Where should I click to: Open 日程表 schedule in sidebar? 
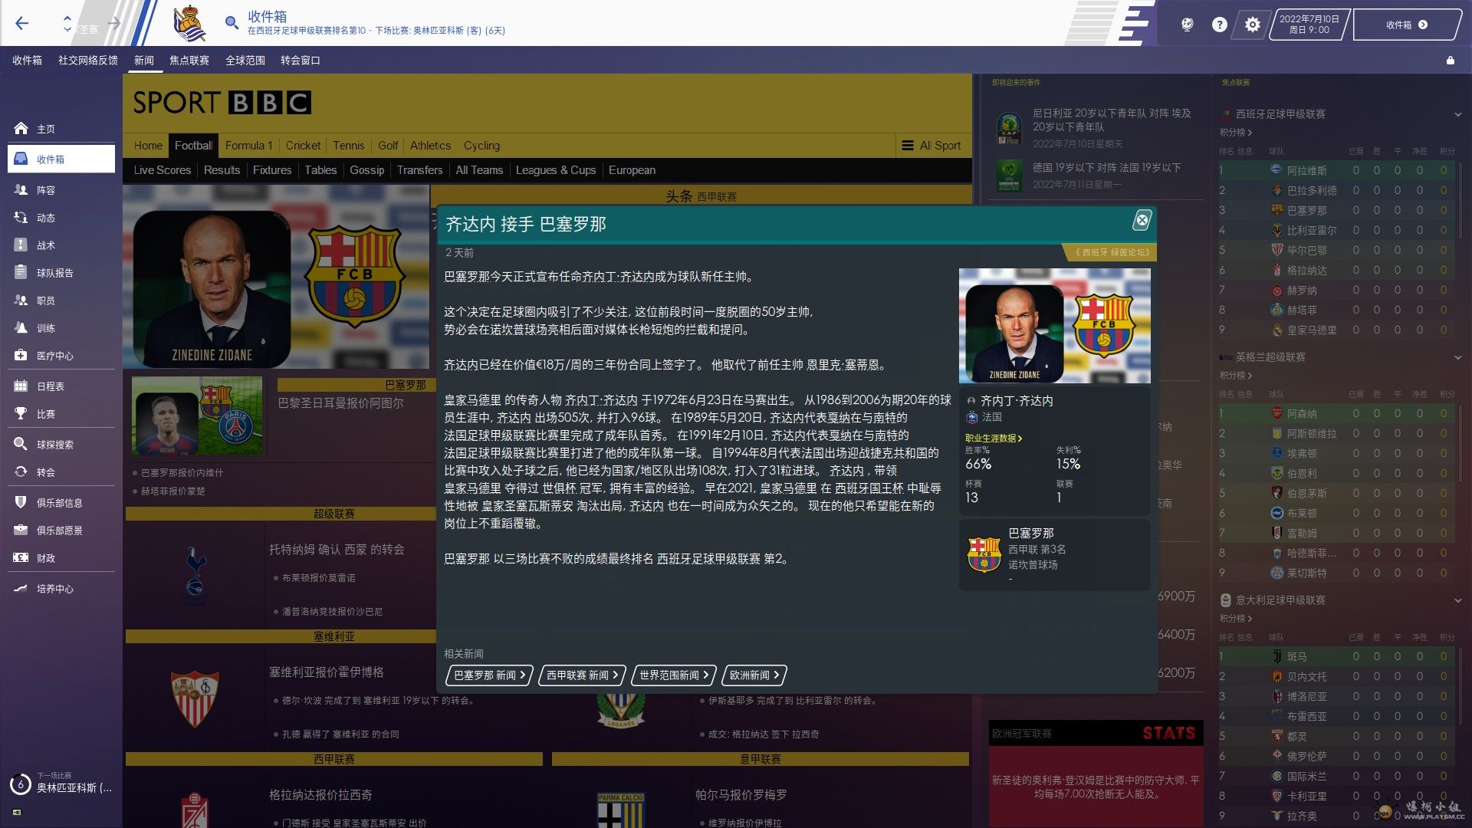point(61,386)
